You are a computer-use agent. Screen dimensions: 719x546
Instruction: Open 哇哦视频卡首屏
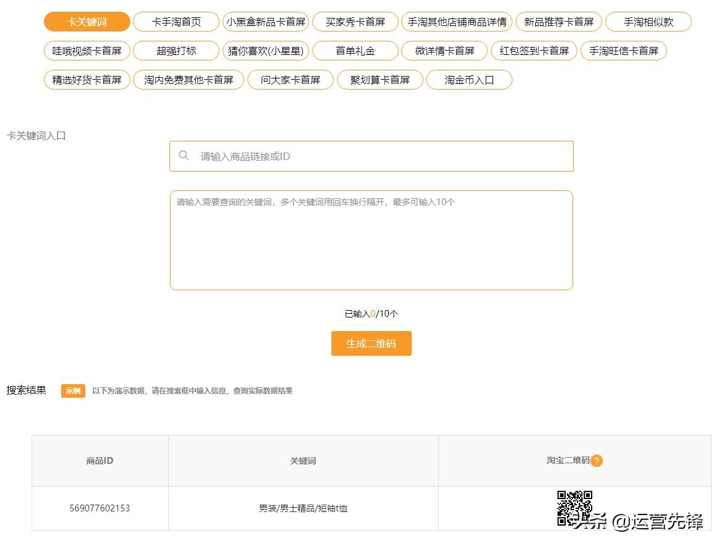(x=86, y=51)
